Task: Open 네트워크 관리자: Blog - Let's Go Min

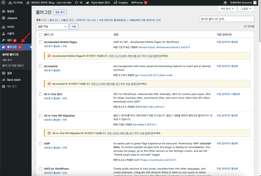Action: (x=49, y=3)
